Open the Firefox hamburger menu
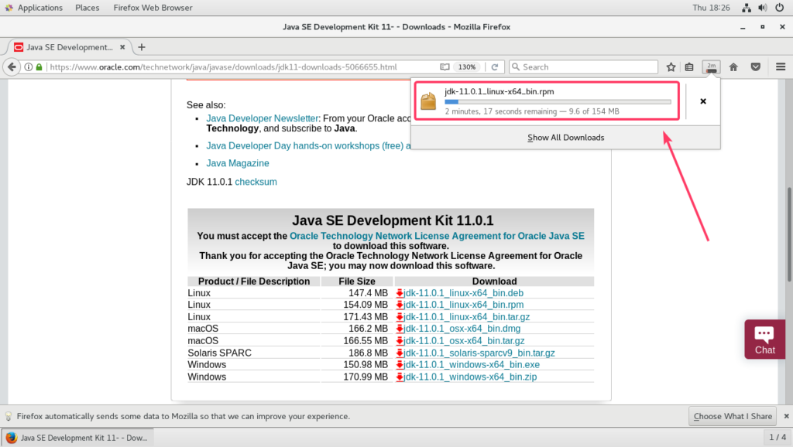This screenshot has width=793, height=447. click(x=781, y=67)
